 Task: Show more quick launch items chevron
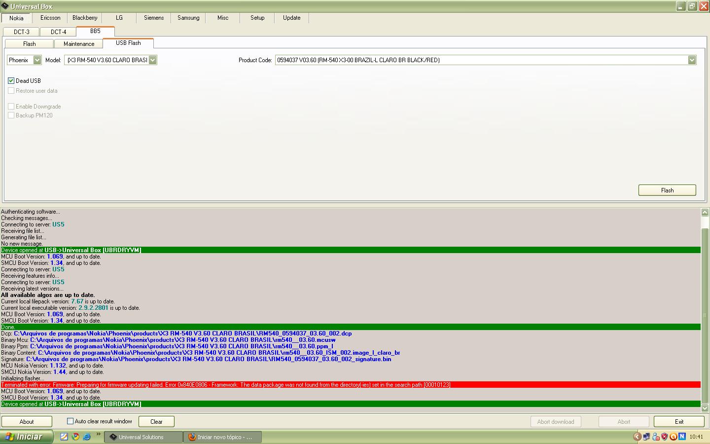tap(98, 435)
